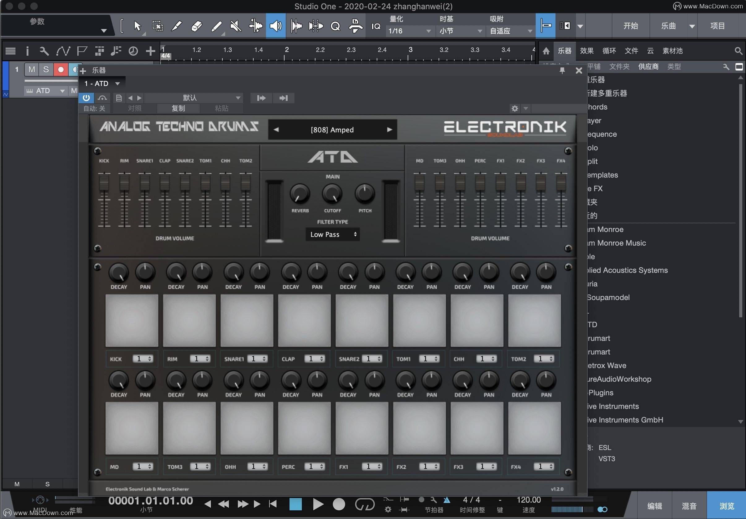Select the Bend tool
This screenshot has height=519, width=746.
[256, 26]
